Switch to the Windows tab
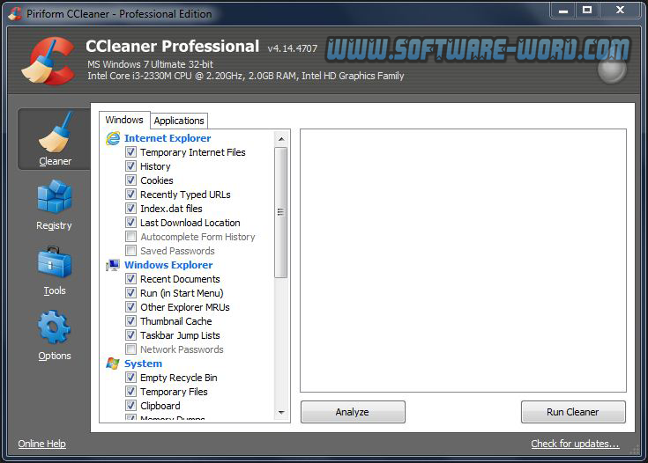 [124, 120]
